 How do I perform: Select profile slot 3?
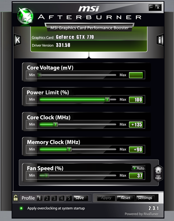pyautogui.click(x=54, y=198)
